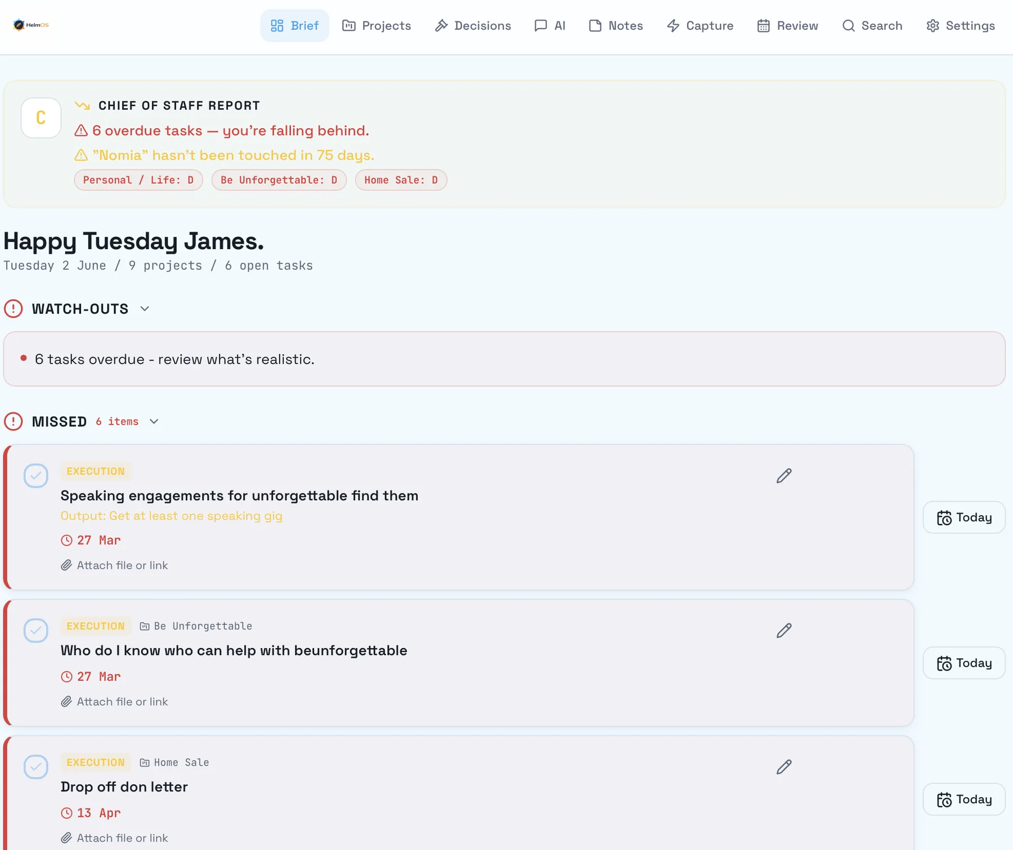Click the HelmOS logo
The width and height of the screenshot is (1013, 850).
click(31, 25)
